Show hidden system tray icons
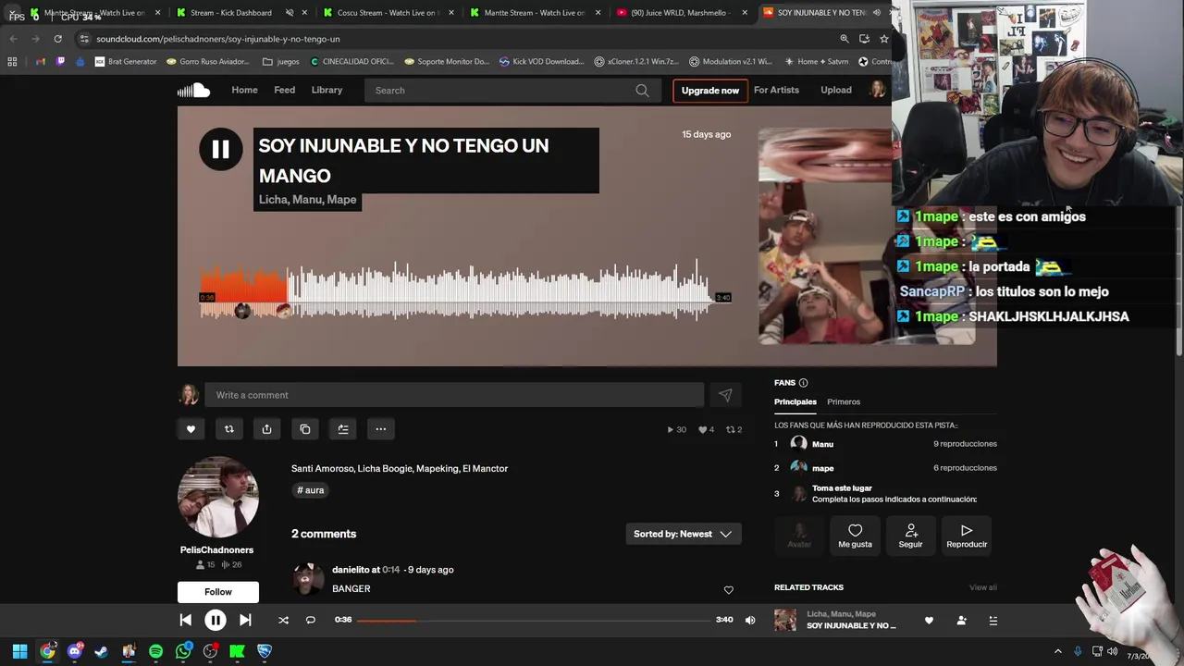 click(x=1057, y=652)
